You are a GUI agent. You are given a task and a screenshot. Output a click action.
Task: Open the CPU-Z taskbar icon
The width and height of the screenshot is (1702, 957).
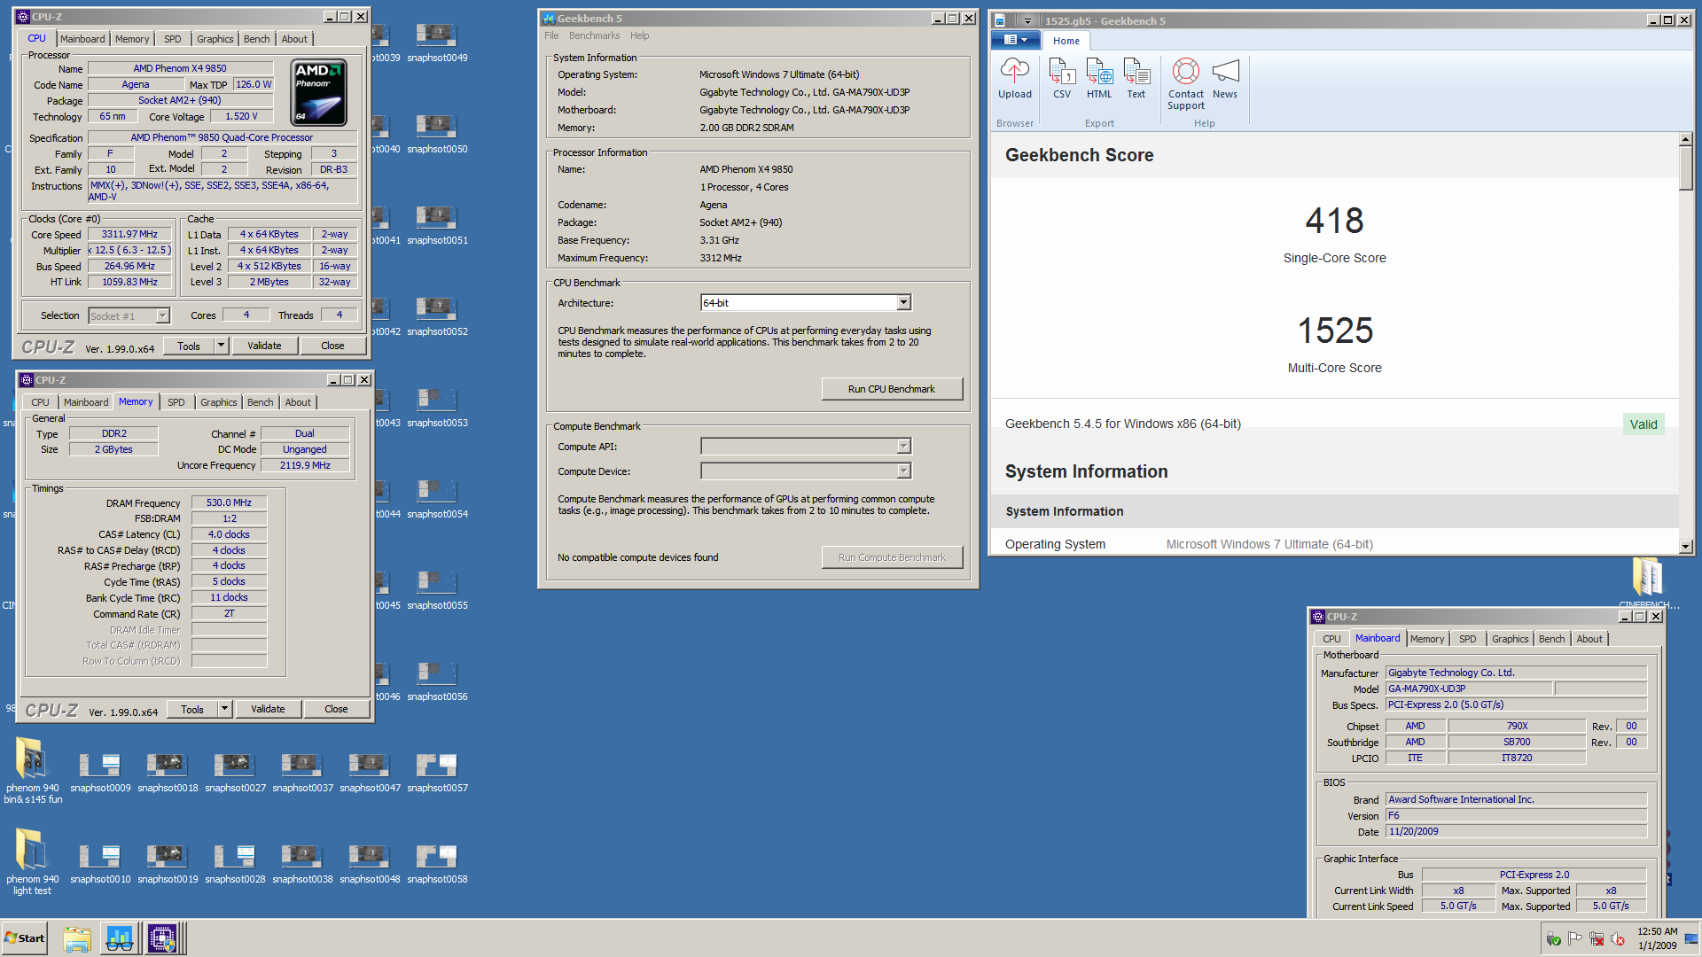coord(162,938)
